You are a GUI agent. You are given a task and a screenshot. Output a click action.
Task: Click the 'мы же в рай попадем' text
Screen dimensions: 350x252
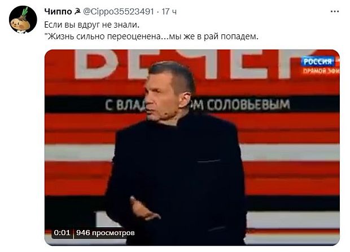click(213, 36)
